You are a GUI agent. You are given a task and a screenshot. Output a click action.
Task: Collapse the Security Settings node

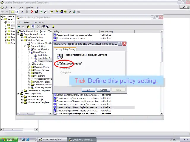25,46
